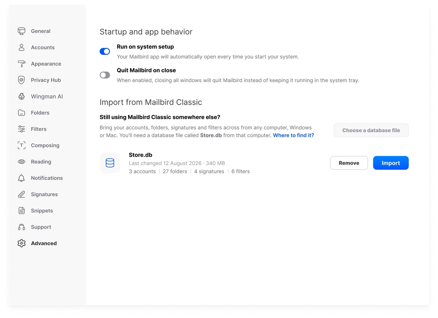Click the Import from Mailbird Classic heading

click(x=151, y=102)
